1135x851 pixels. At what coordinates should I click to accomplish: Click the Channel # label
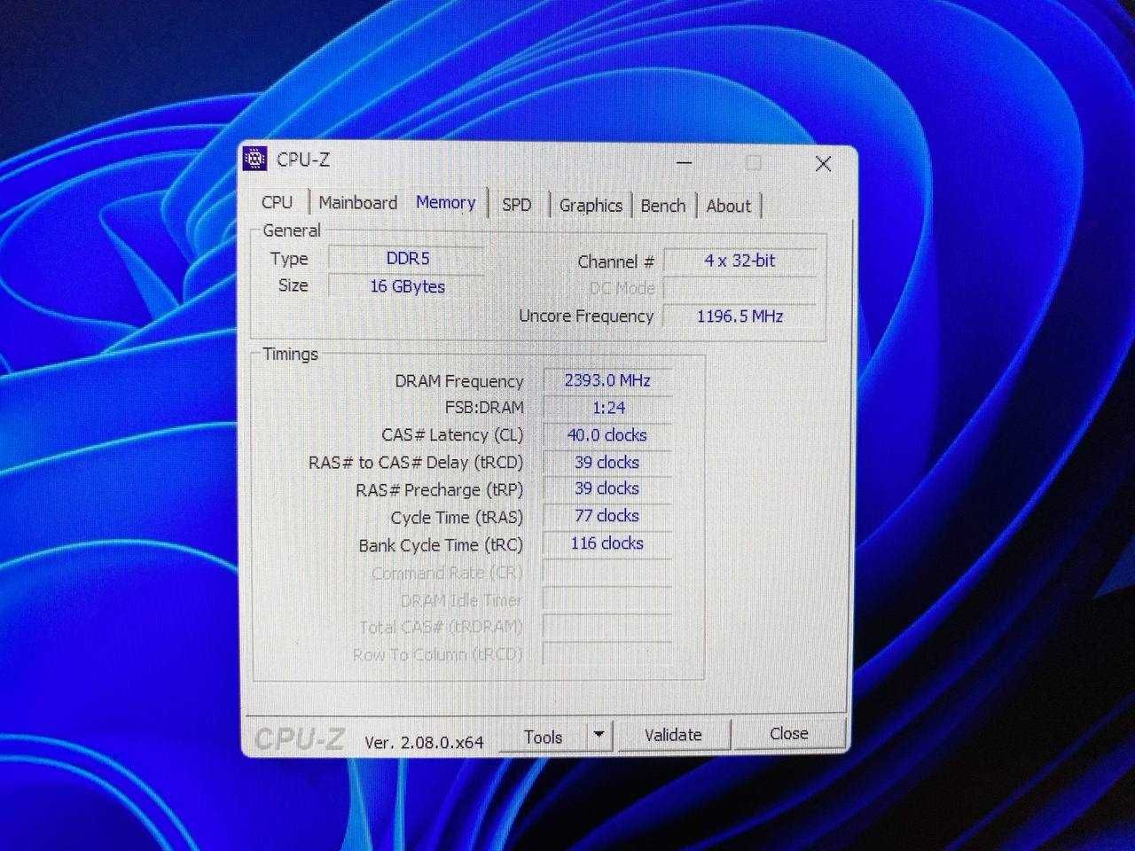pos(615,262)
